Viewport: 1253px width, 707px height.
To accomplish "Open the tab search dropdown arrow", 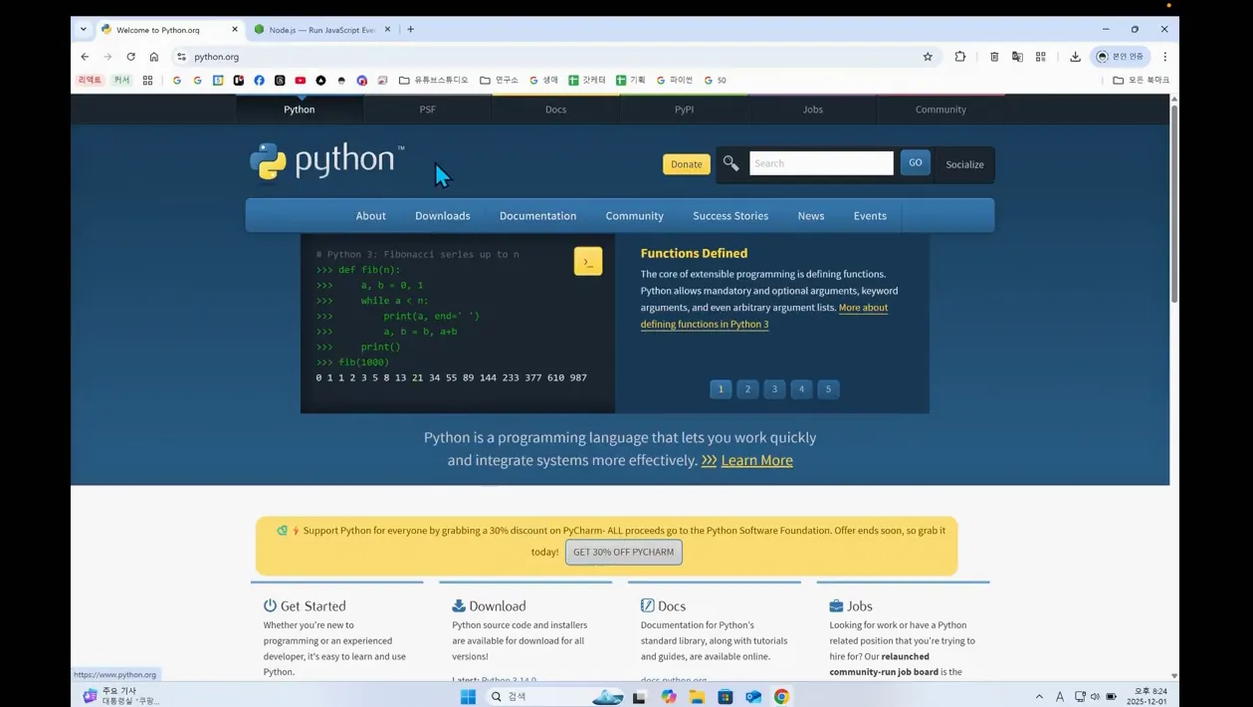I will [x=84, y=29].
